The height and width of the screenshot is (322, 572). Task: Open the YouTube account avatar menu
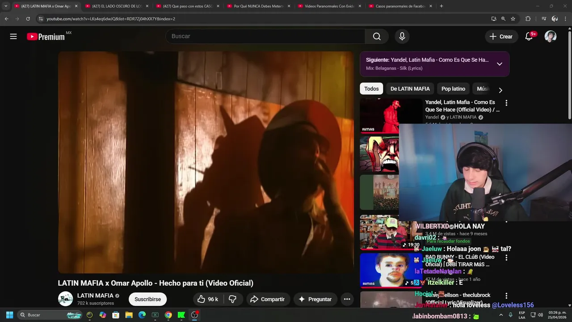pos(550,37)
